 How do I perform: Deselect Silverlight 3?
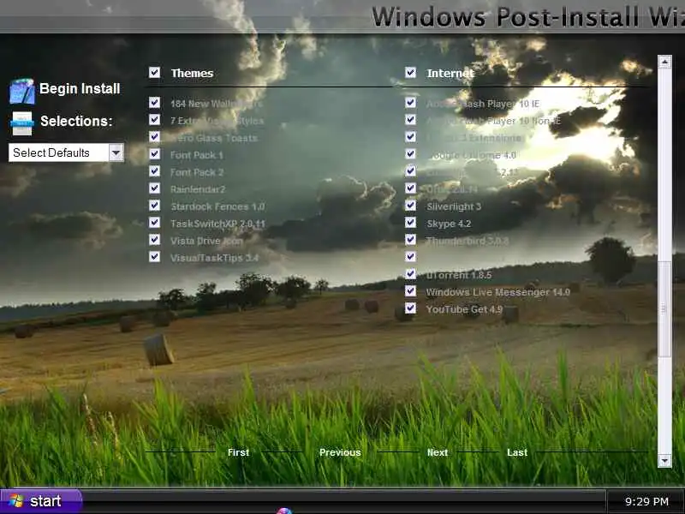coord(410,205)
